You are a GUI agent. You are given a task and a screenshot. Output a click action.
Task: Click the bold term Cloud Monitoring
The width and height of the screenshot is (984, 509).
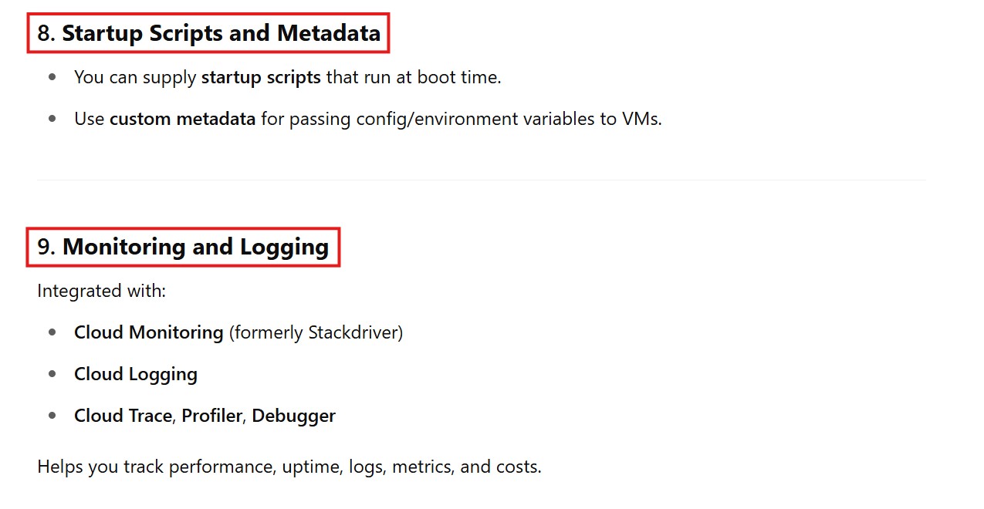tap(148, 332)
